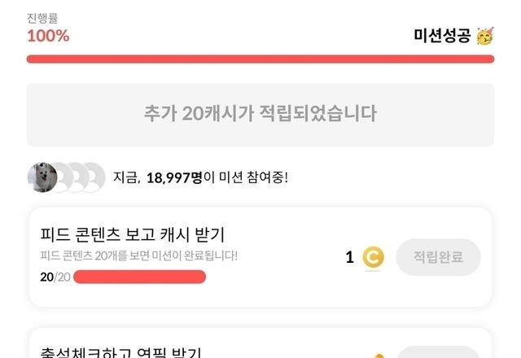Click the top red mission progress bar
Viewport: 521px width, 358px height.
(260, 59)
